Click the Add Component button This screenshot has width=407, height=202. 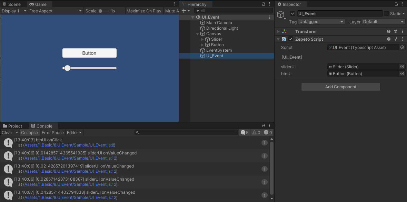340,87
